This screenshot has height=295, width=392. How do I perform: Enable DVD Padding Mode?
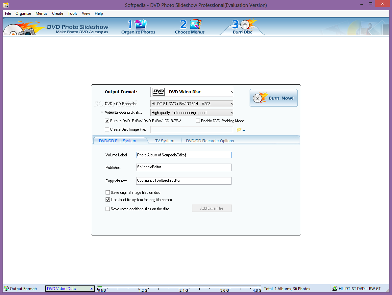click(x=198, y=121)
